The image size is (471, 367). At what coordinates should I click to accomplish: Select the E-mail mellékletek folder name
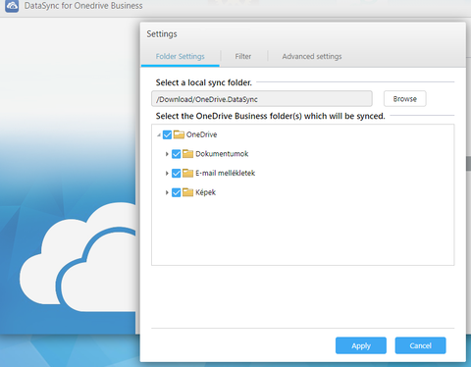coord(225,173)
